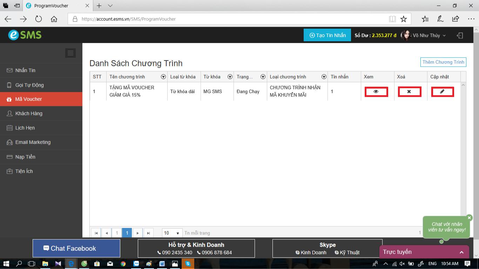Go to the last page of the pager
This screenshot has height=269, width=479.
click(148, 233)
